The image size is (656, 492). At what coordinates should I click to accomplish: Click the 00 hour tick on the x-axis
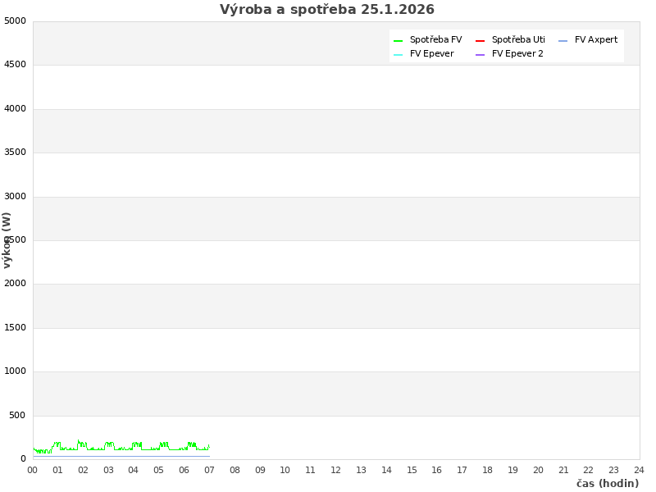(33, 470)
